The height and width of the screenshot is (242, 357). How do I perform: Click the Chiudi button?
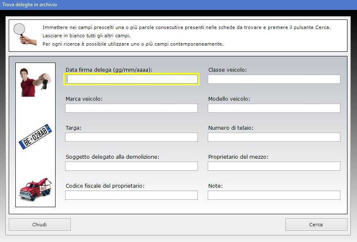click(x=40, y=225)
